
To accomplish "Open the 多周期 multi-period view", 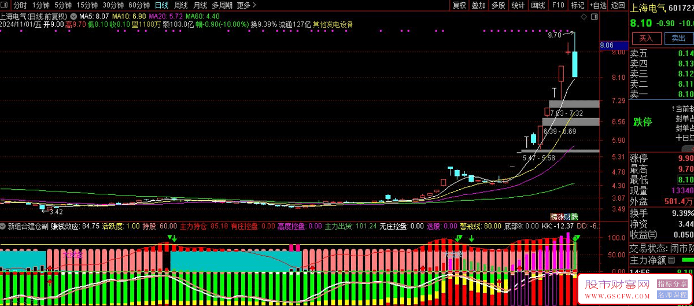I will tap(222, 5).
